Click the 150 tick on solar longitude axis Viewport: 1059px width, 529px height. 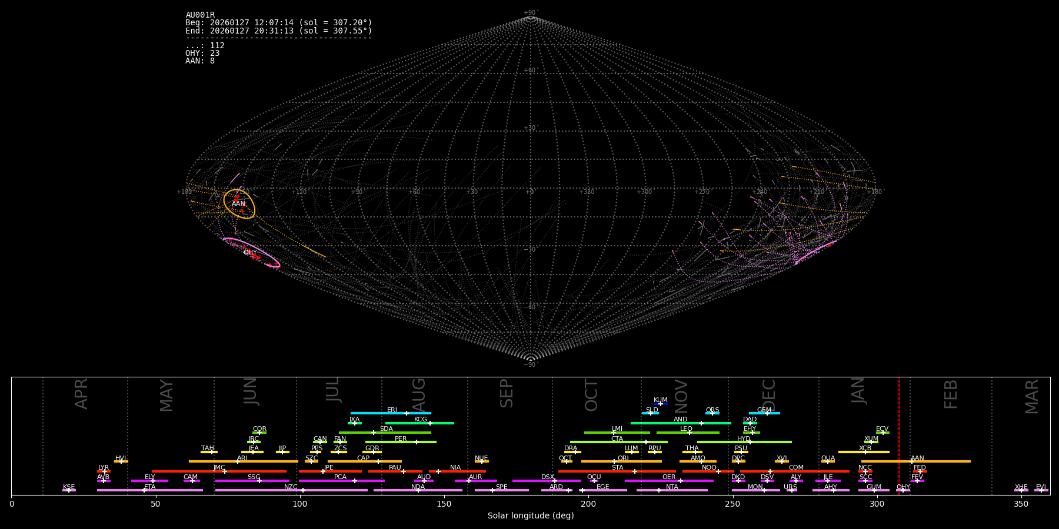tap(444, 504)
